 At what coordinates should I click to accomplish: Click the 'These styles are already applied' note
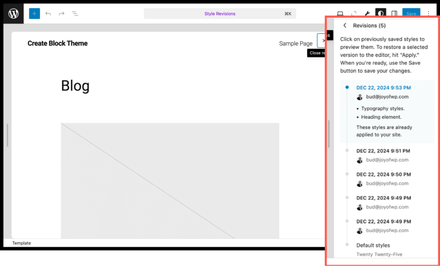[384, 131]
